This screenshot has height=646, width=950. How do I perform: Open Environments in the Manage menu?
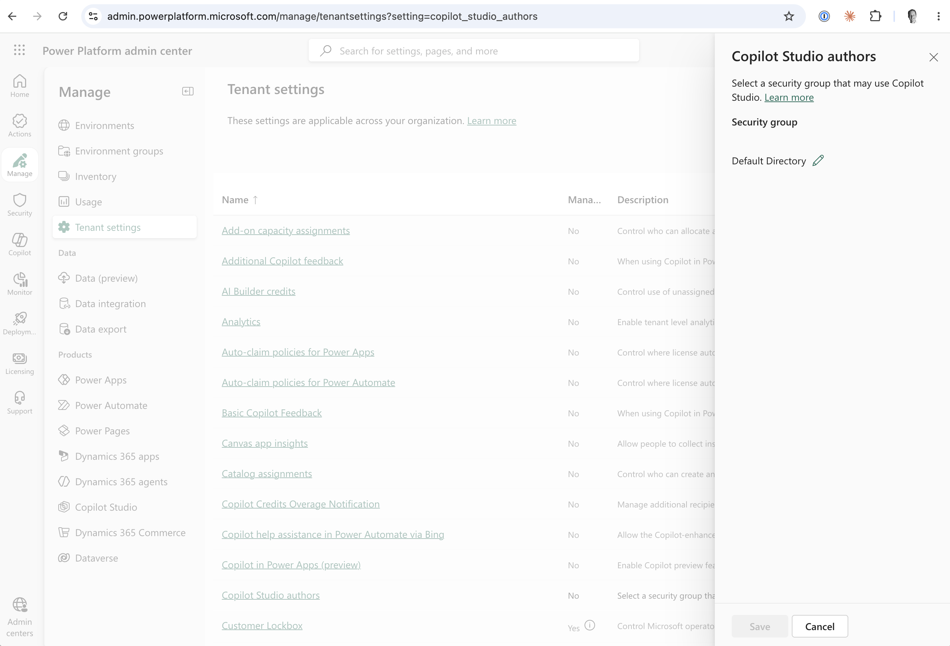(125, 125)
